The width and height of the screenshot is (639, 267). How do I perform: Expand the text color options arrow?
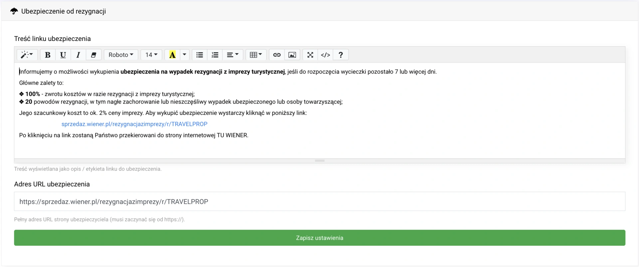point(184,55)
